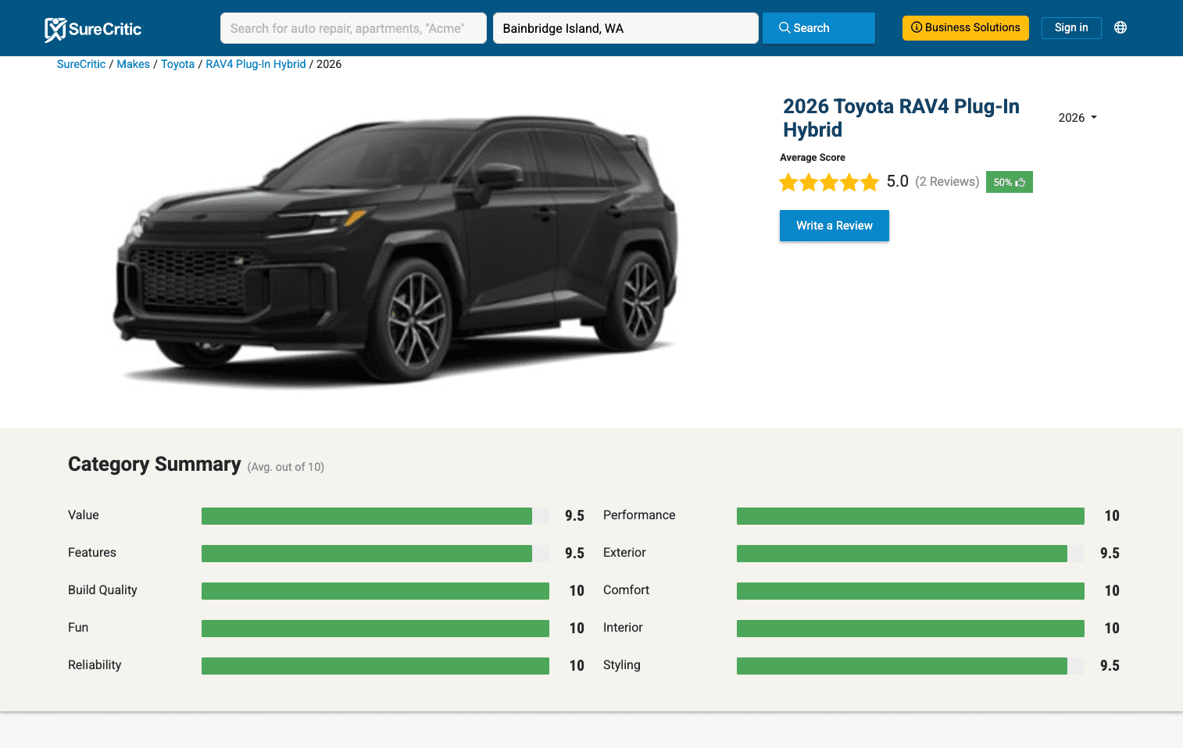Viewport: 1183px width, 748px height.
Task: Click the Value score bar
Action: [375, 516]
